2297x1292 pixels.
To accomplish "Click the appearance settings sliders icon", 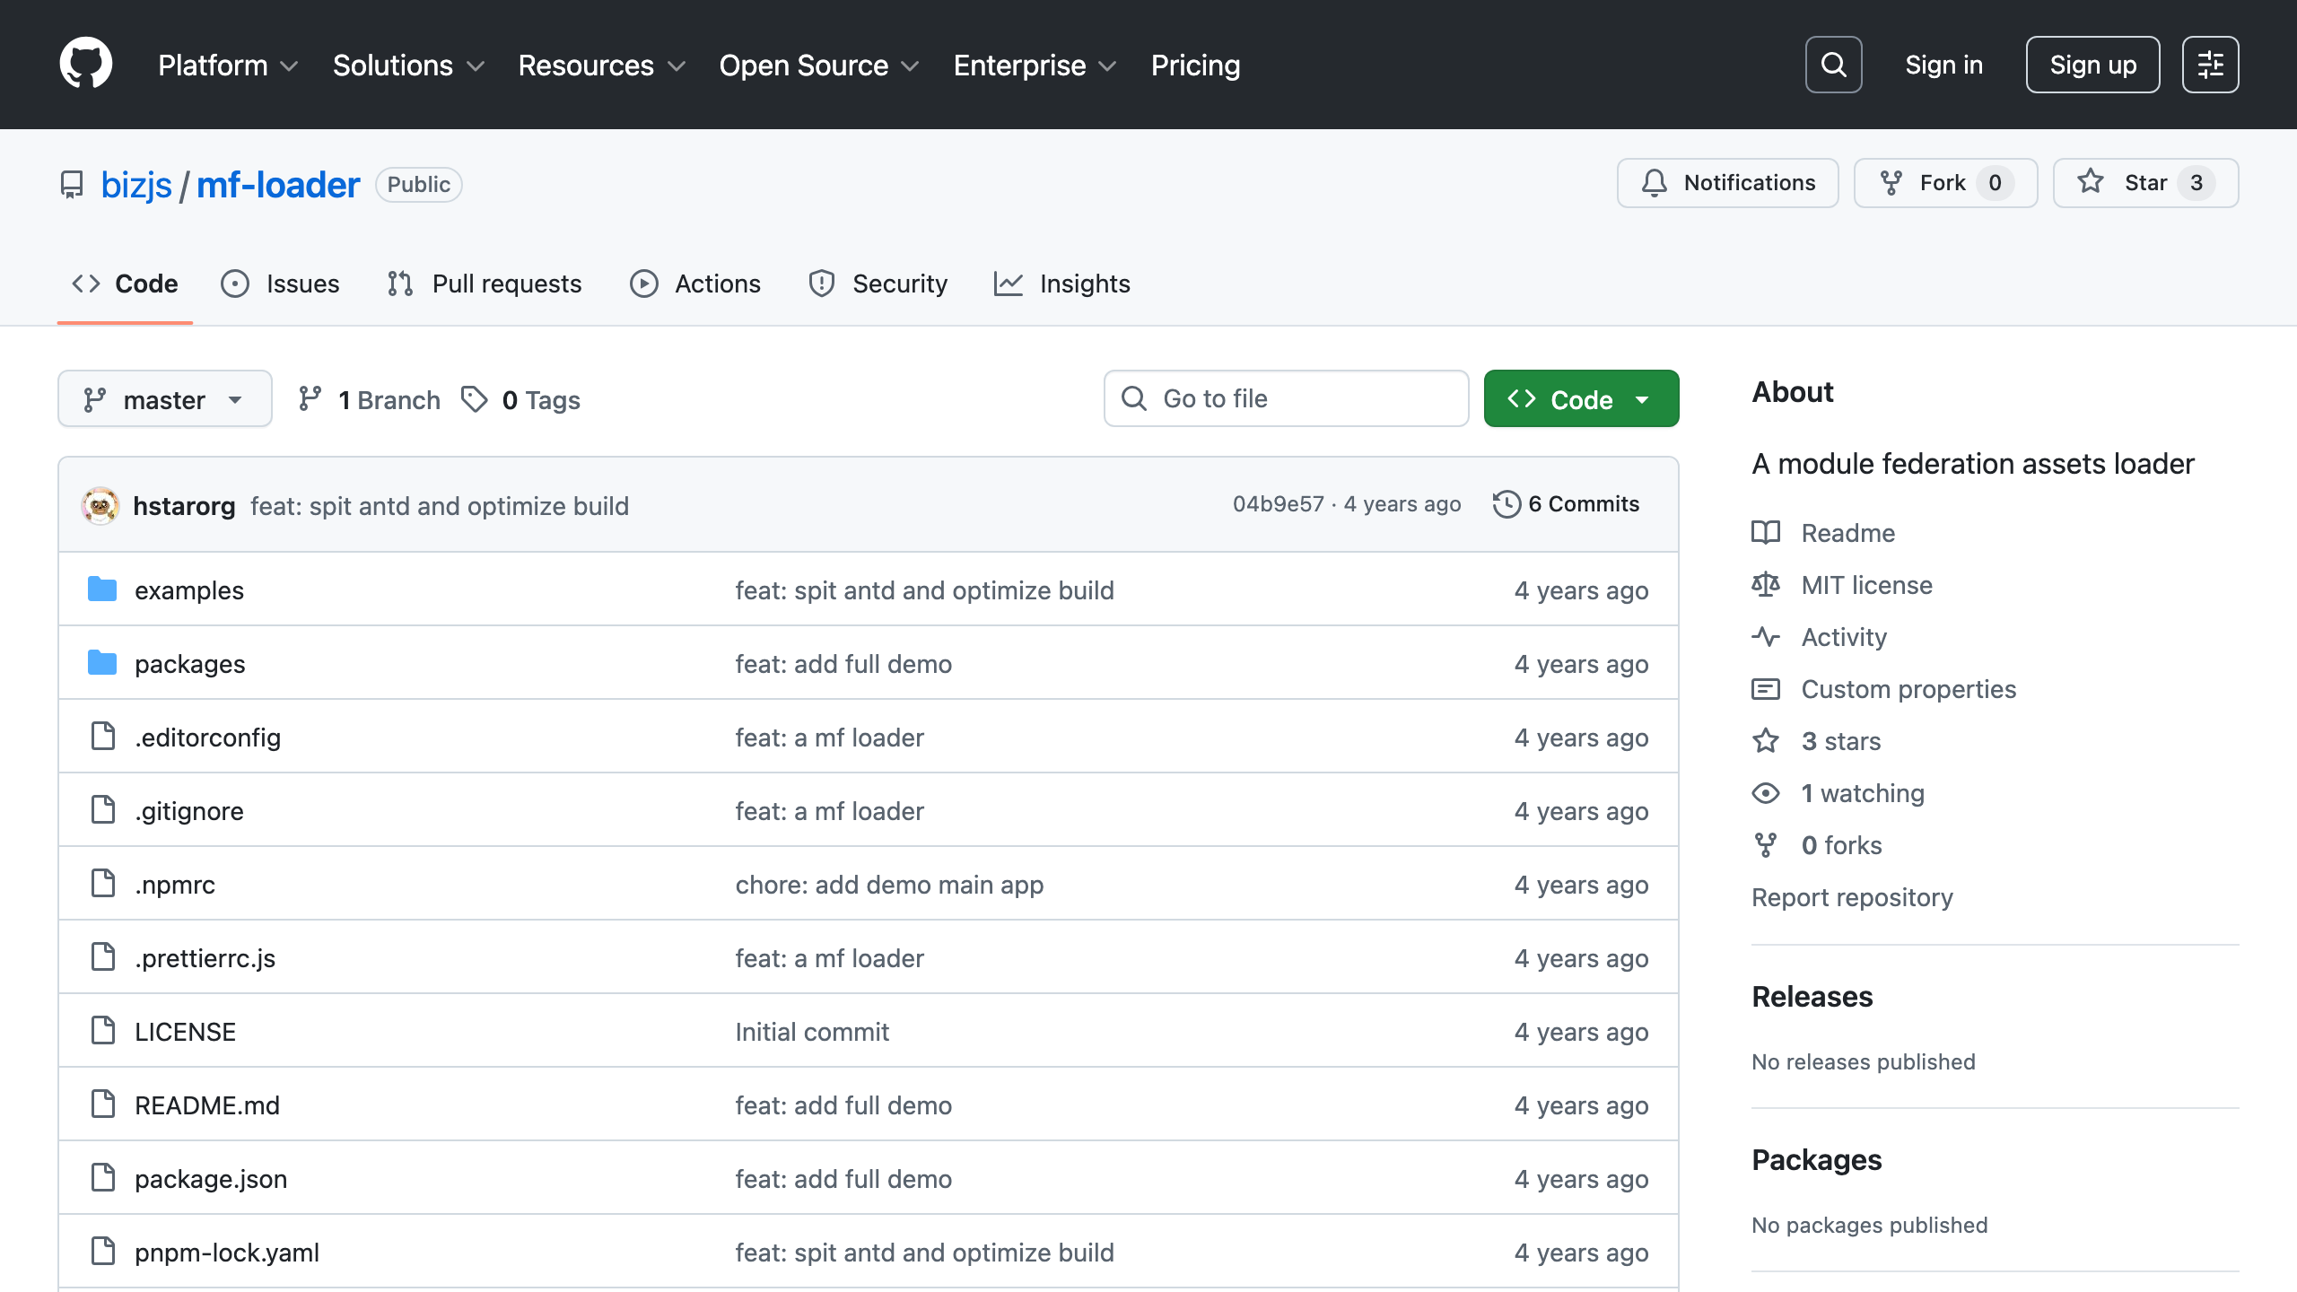I will (2210, 65).
